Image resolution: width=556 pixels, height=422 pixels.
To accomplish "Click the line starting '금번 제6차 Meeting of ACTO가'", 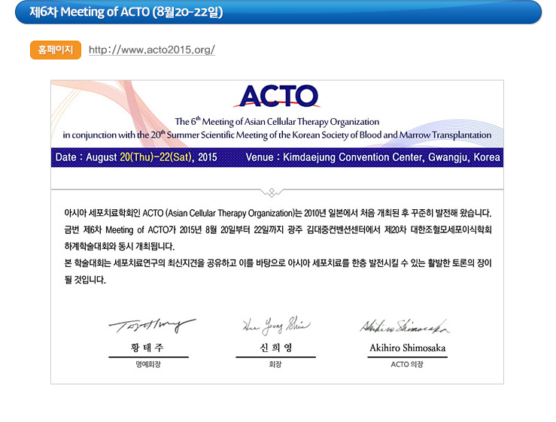I will [278, 229].
